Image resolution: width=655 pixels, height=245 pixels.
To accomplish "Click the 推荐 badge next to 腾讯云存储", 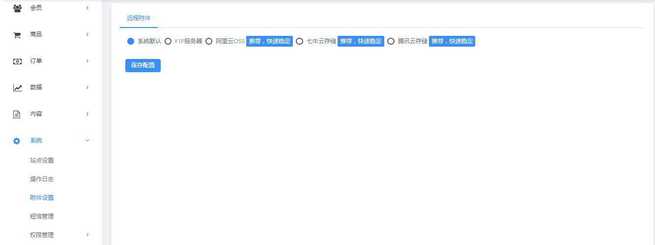I will [452, 41].
